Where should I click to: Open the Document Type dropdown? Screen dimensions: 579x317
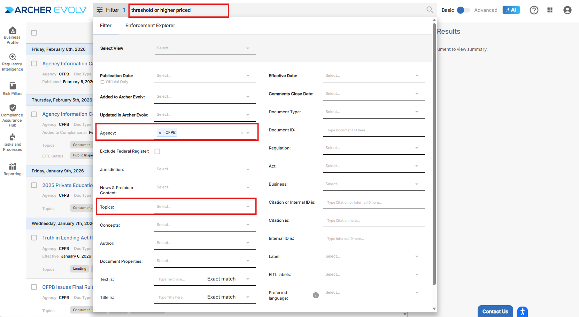point(373,112)
